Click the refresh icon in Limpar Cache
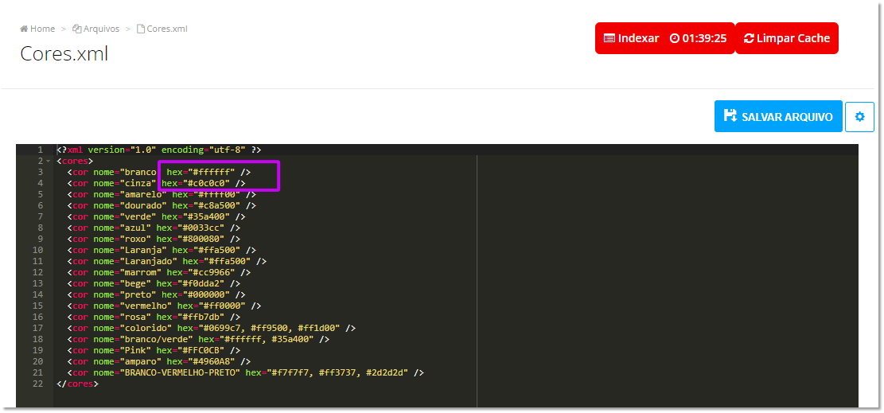This screenshot has height=413, width=884. click(749, 38)
